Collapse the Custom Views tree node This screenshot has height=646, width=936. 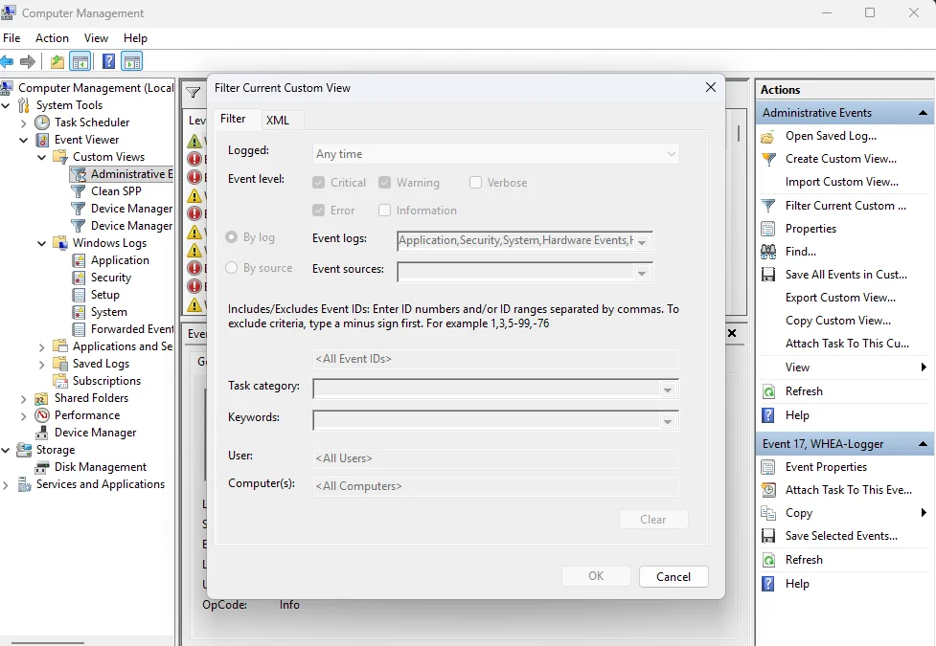tap(42, 157)
